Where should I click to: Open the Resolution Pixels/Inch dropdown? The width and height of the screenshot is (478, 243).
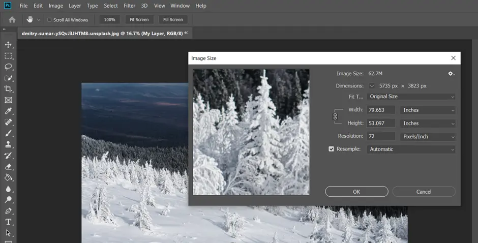[428, 137]
